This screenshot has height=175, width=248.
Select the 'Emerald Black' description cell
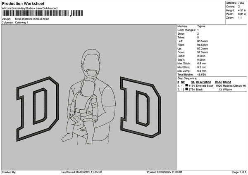pyautogui.click(x=205, y=86)
